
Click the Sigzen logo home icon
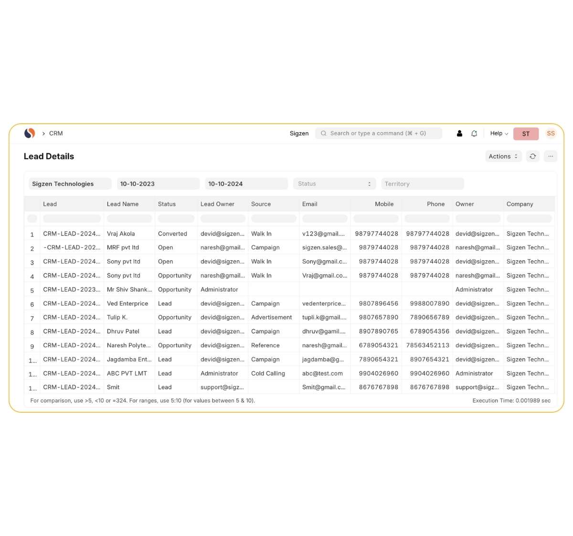30,133
